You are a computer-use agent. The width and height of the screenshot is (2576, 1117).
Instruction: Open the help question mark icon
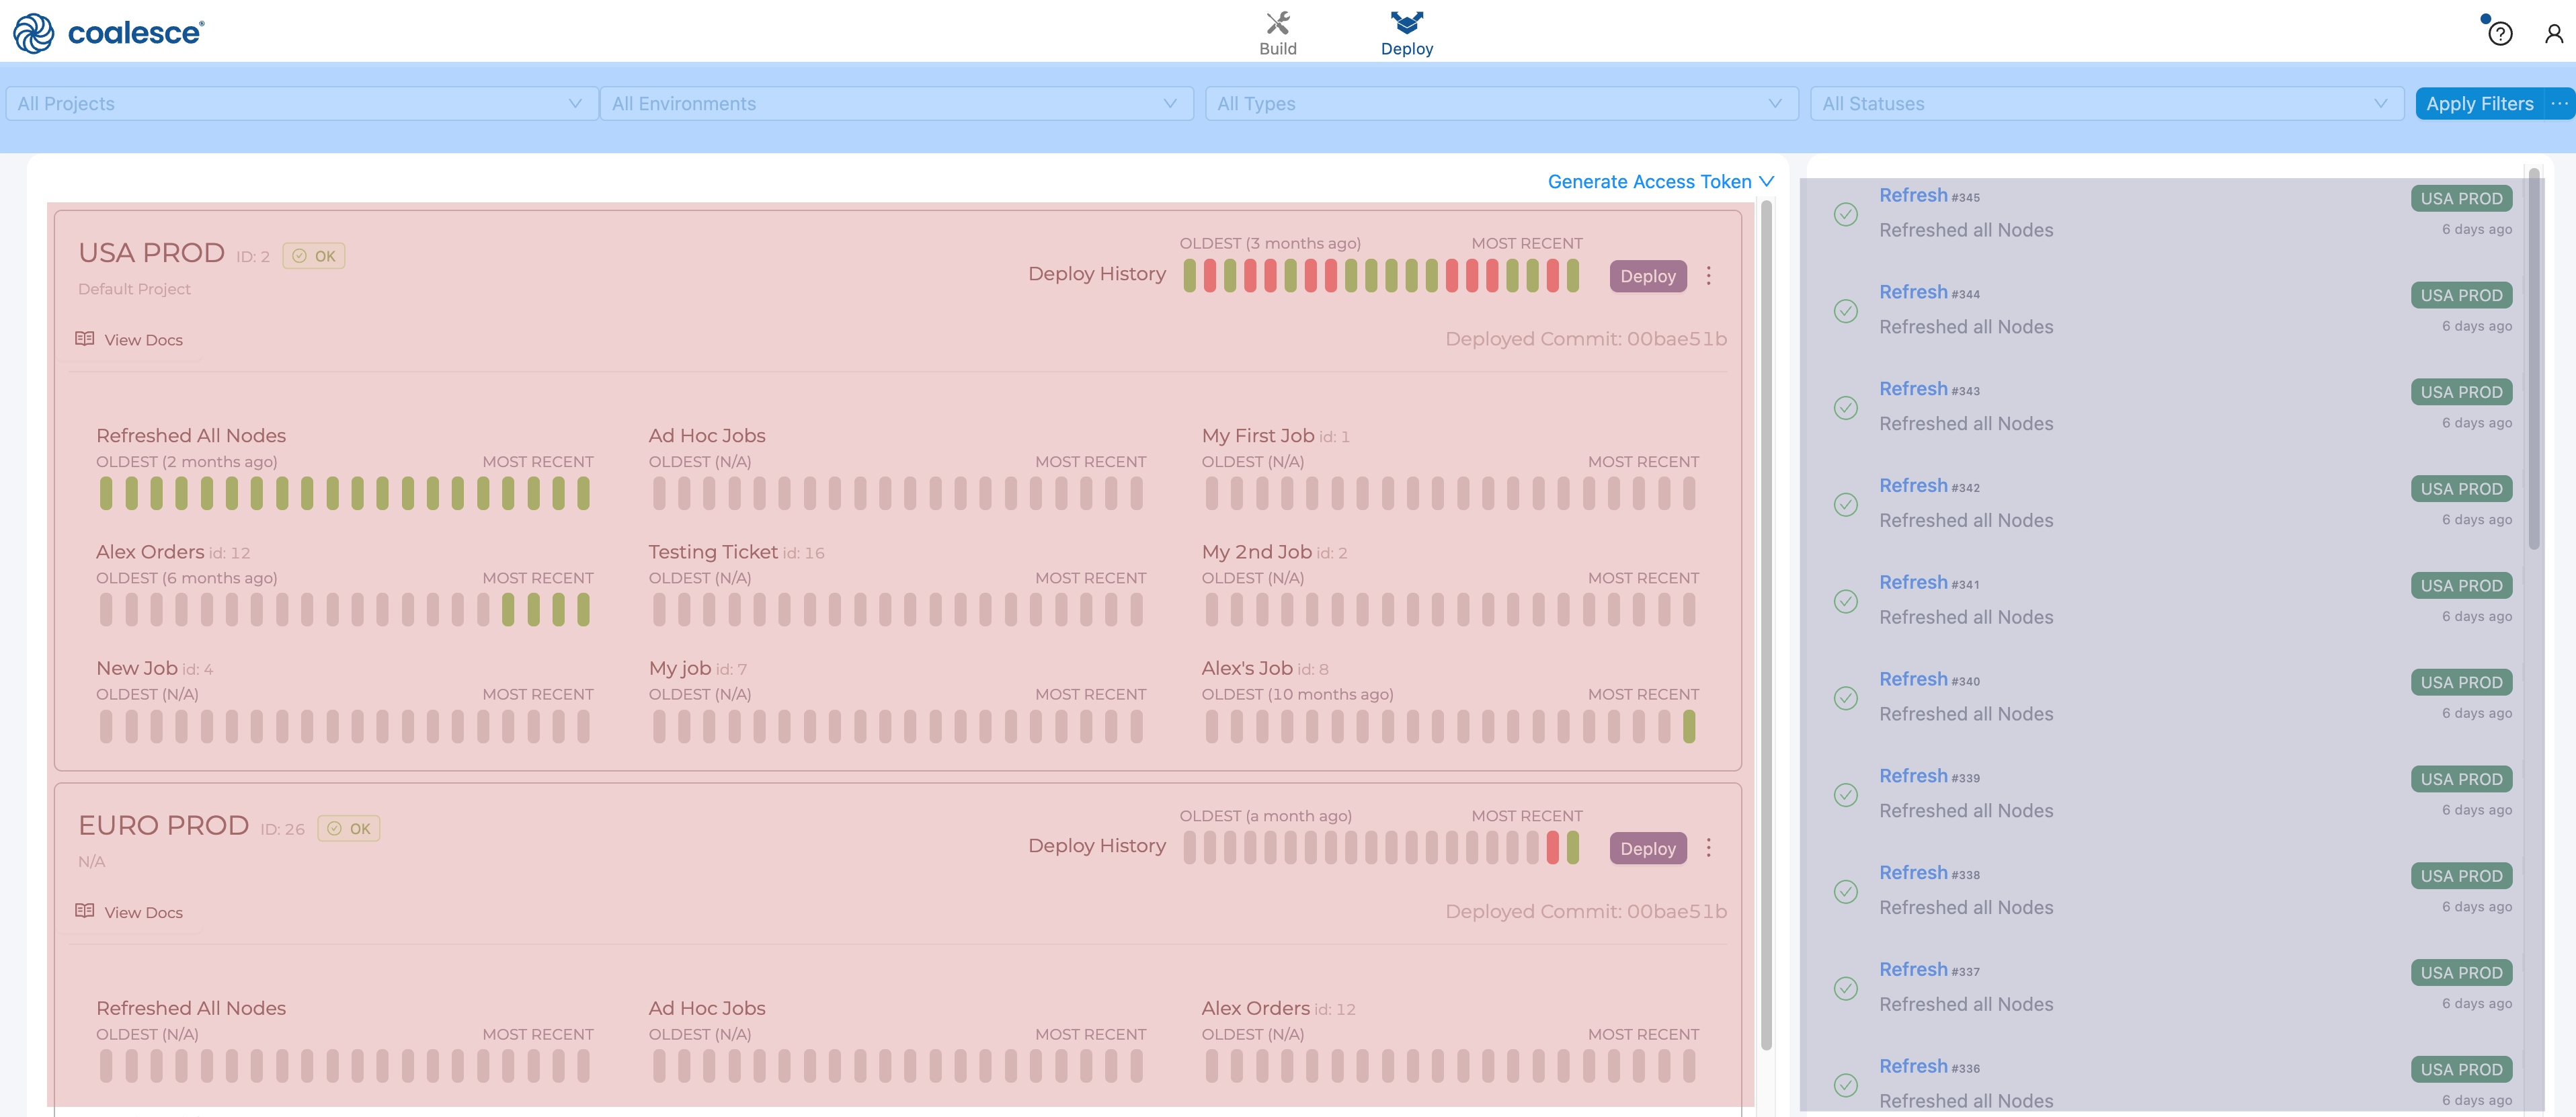click(2500, 35)
